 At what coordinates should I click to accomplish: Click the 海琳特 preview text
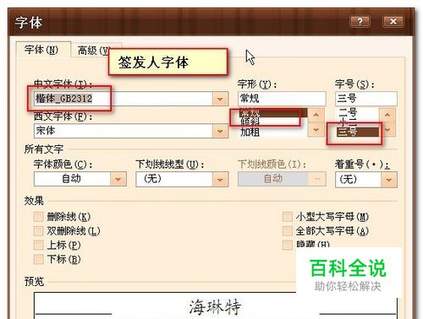pos(215,307)
